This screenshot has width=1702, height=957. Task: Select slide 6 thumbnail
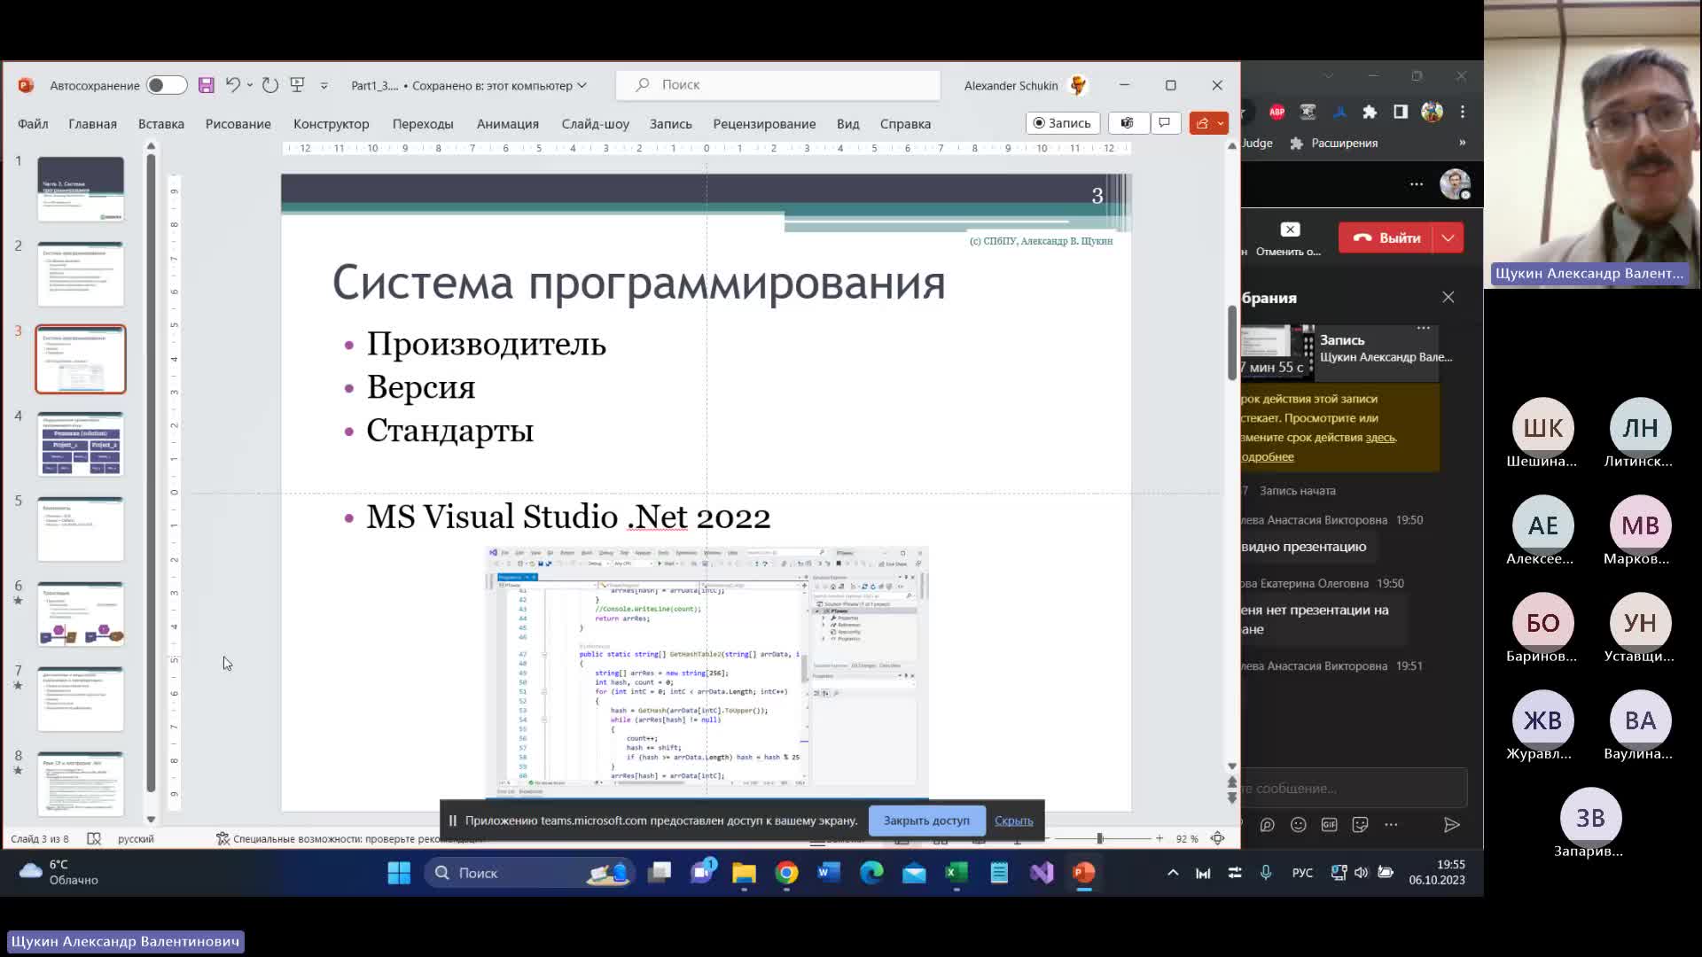pyautogui.click(x=81, y=614)
